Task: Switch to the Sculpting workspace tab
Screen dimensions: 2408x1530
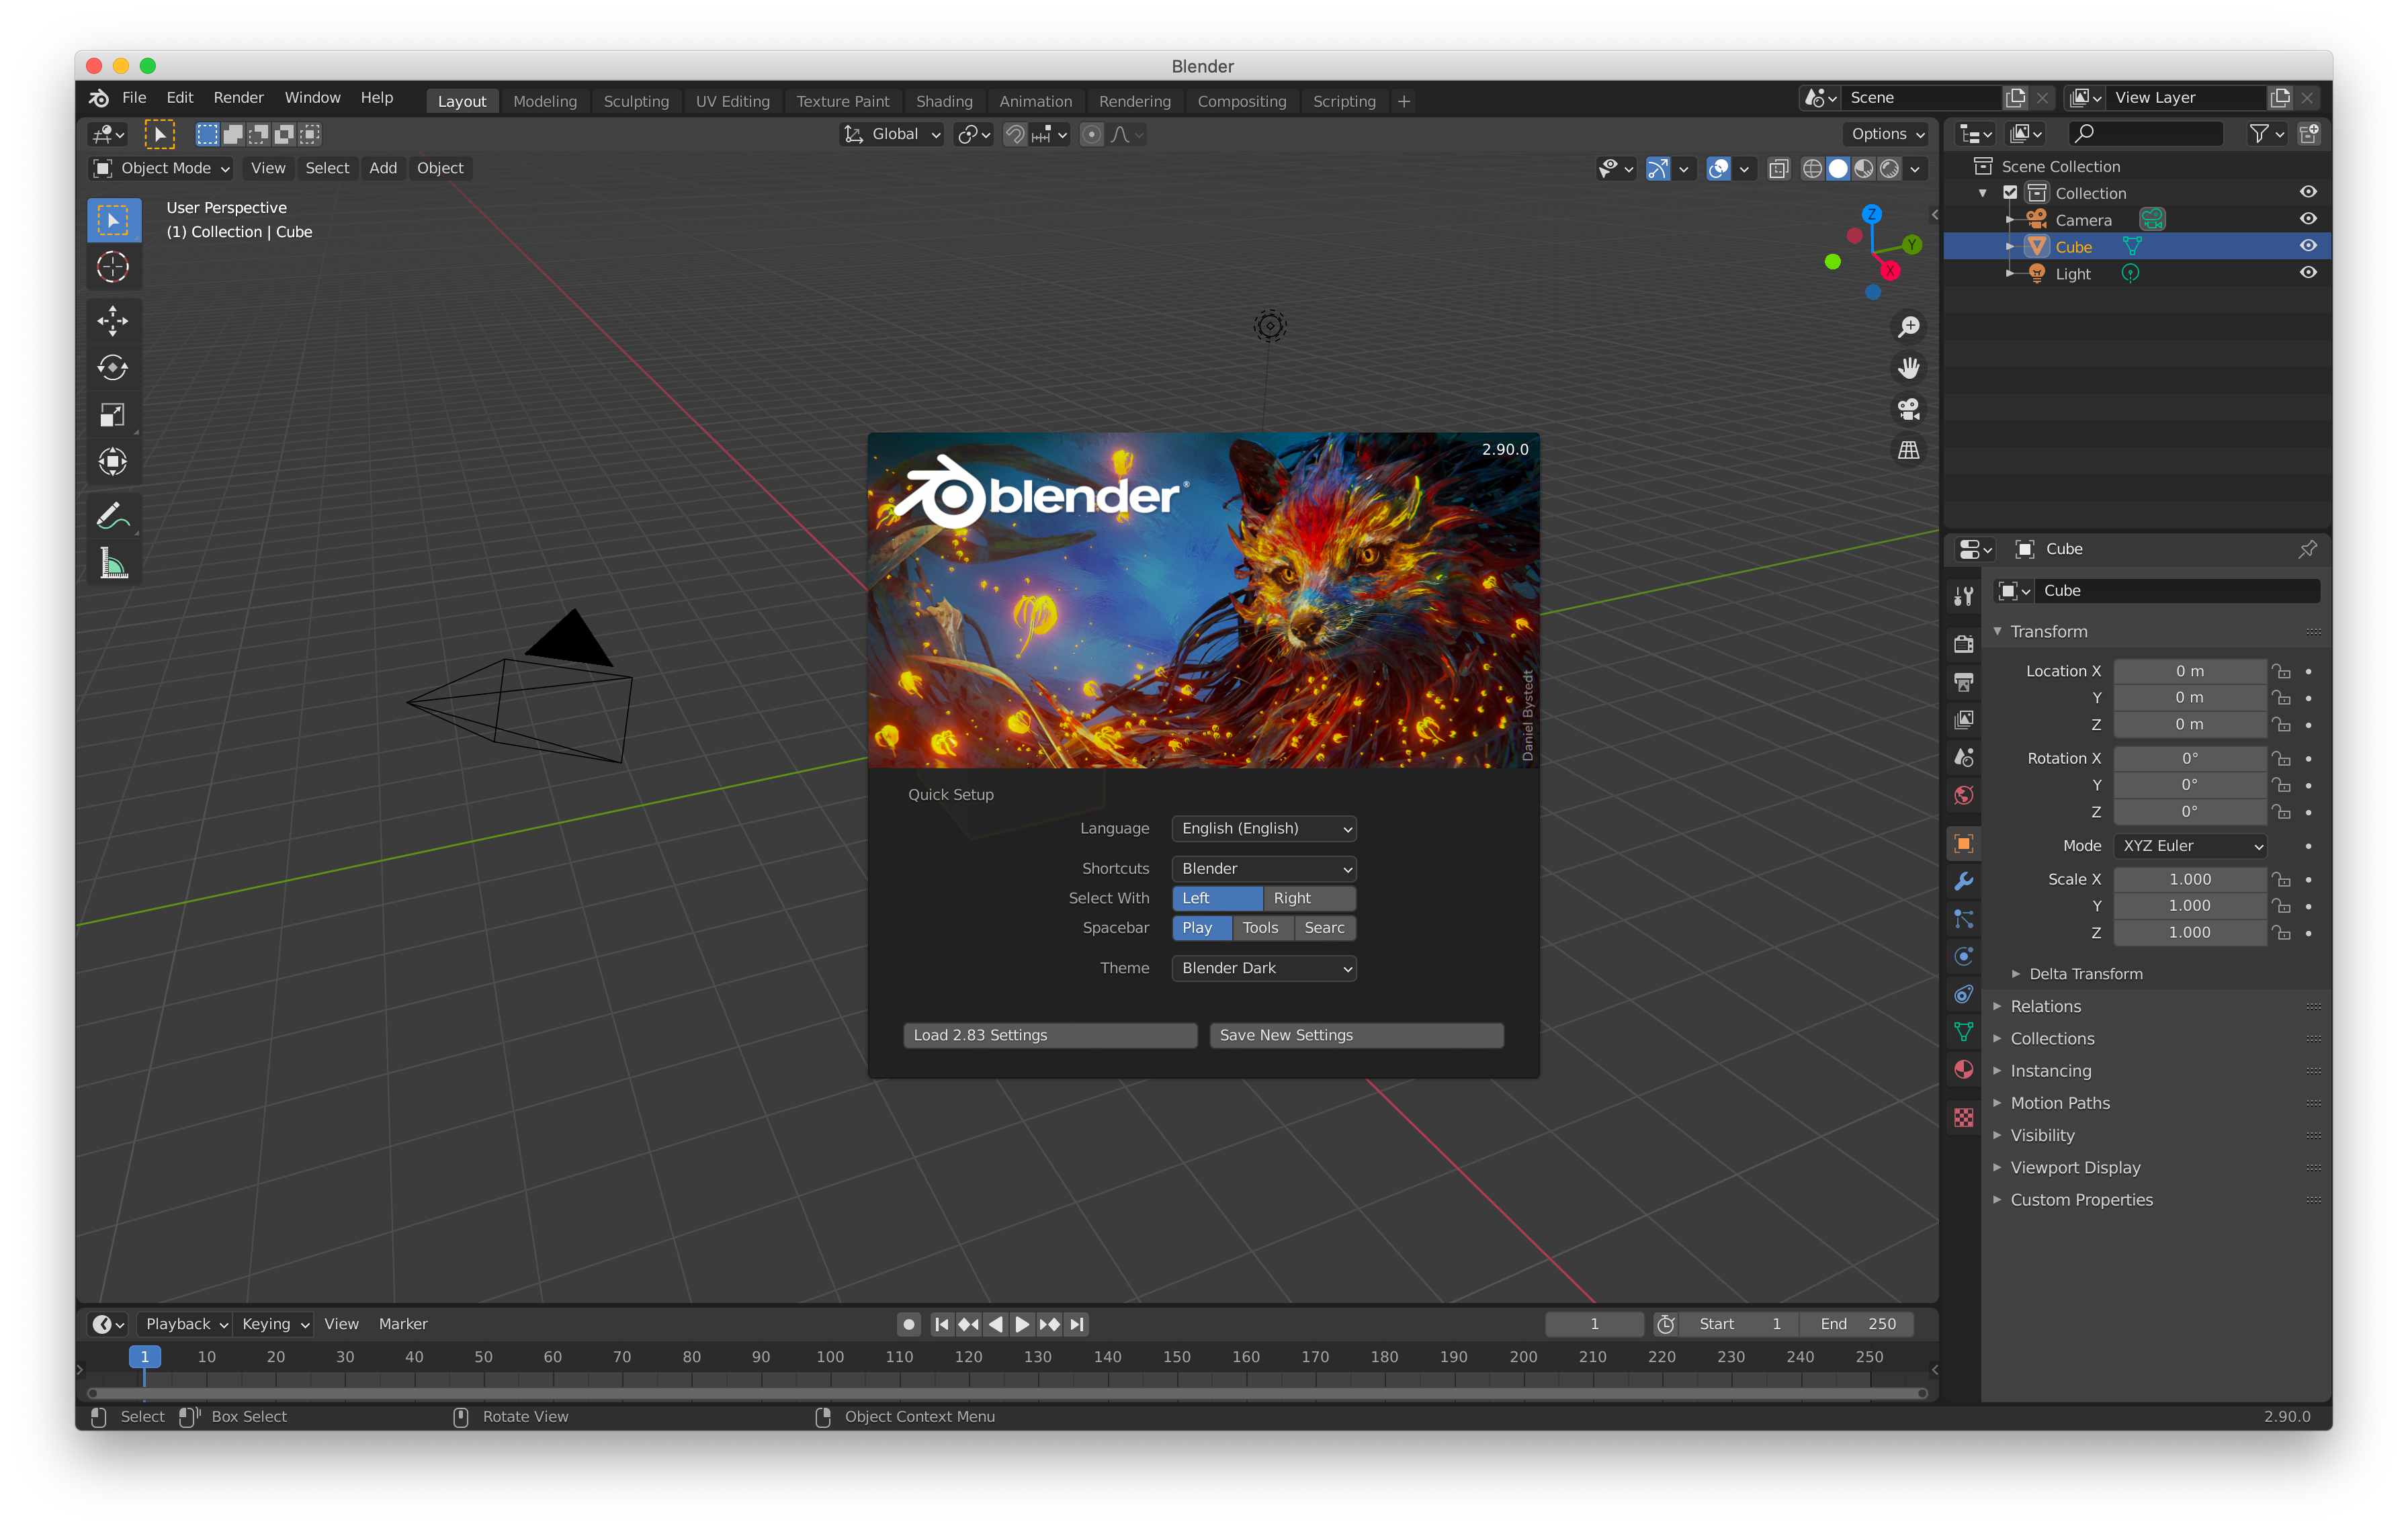Action: click(636, 101)
